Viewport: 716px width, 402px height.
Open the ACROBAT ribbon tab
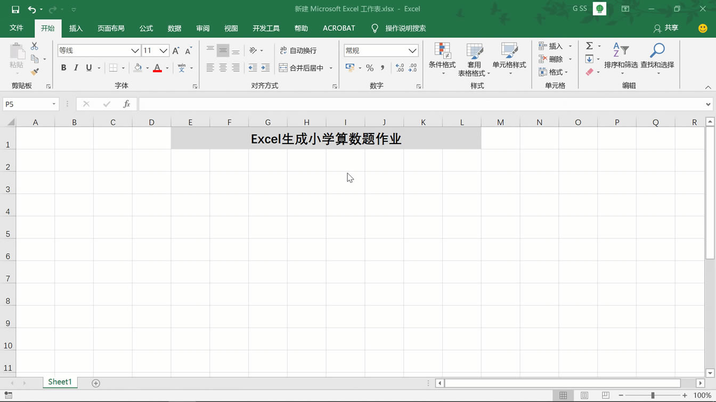338,28
